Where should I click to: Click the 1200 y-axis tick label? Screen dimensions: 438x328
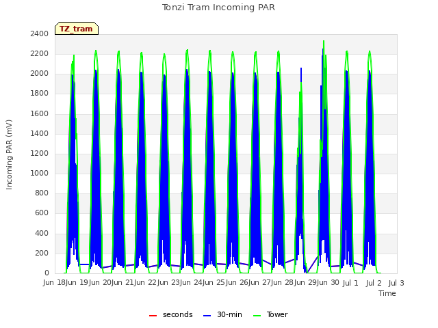point(40,153)
